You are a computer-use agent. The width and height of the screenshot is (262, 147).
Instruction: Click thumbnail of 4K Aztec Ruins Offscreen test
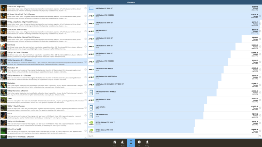[x=4, y=16]
